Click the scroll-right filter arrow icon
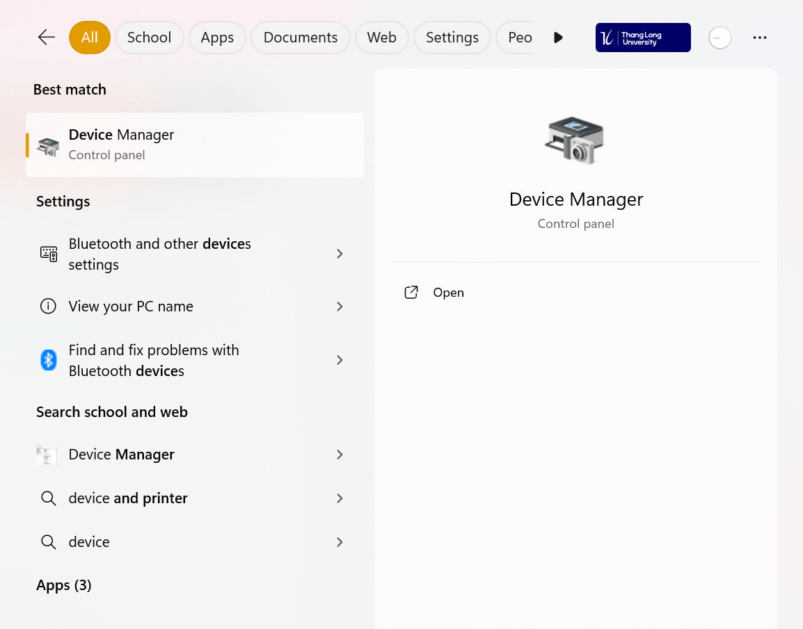Image resolution: width=803 pixels, height=629 pixels. tap(558, 38)
